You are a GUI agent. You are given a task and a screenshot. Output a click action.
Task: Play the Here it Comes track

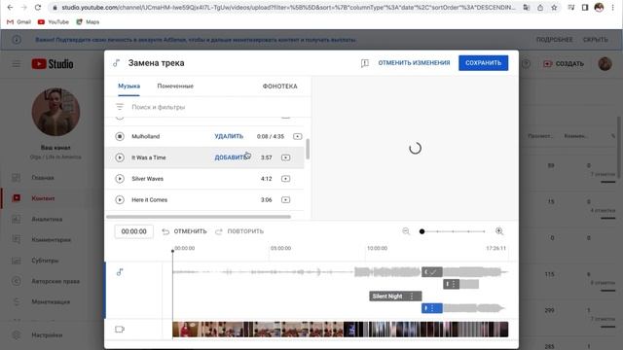(x=120, y=199)
